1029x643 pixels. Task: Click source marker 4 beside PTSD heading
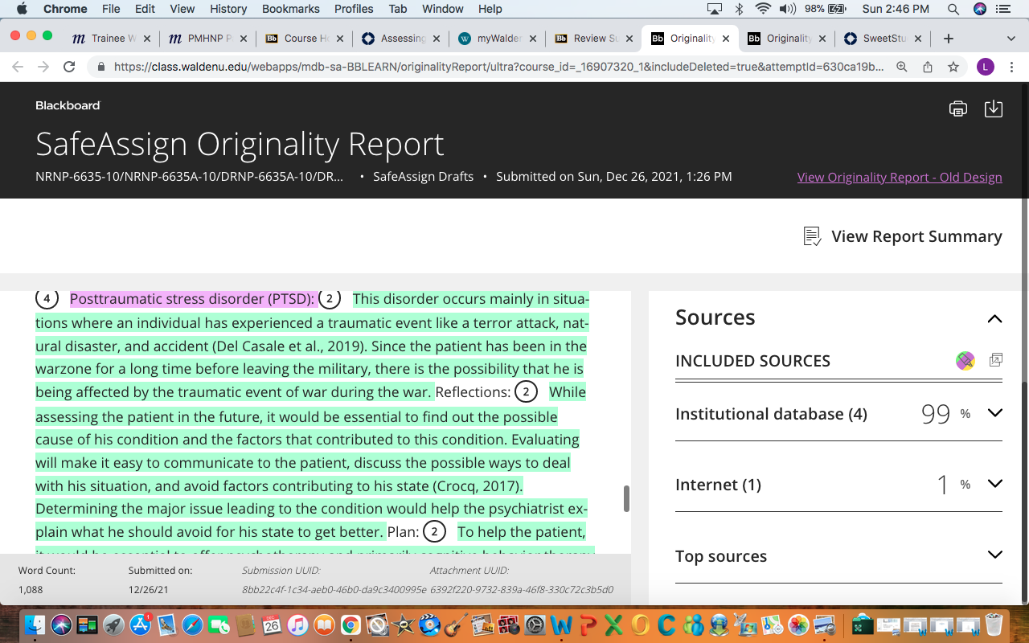(47, 299)
